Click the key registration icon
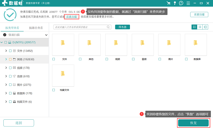 175,3
